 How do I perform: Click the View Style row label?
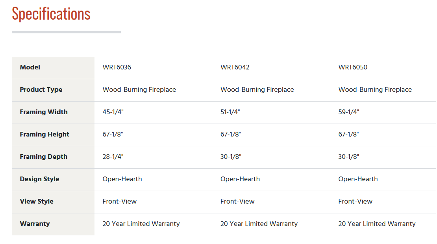click(37, 201)
